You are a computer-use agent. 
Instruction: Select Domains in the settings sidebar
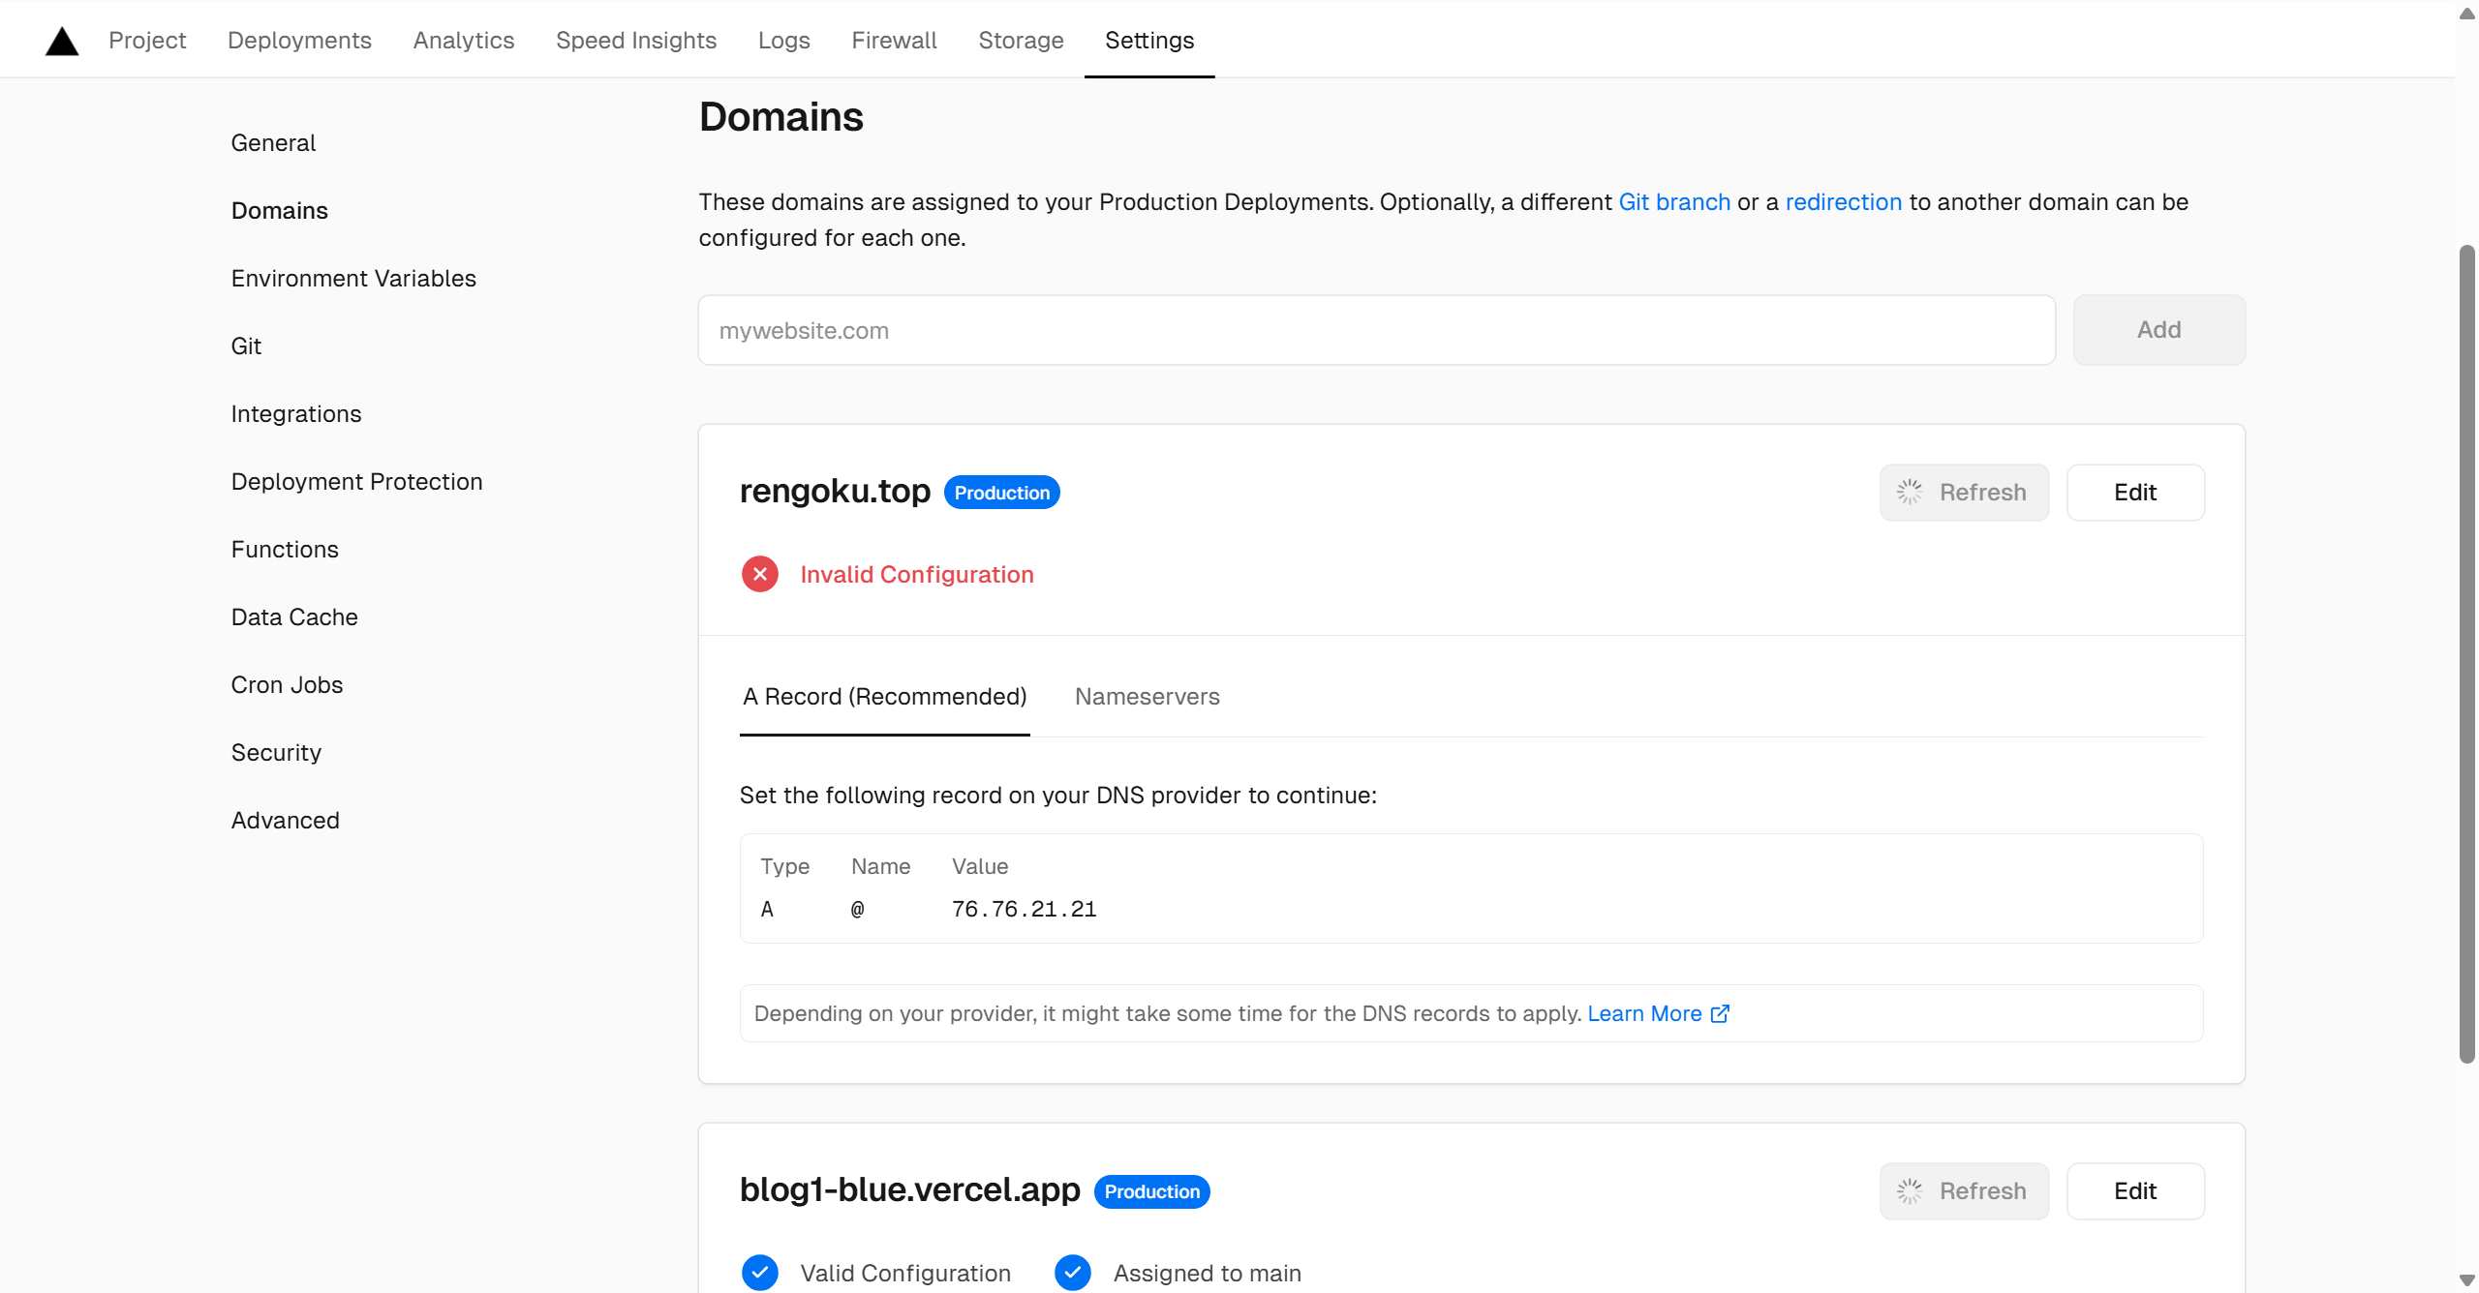pos(280,211)
